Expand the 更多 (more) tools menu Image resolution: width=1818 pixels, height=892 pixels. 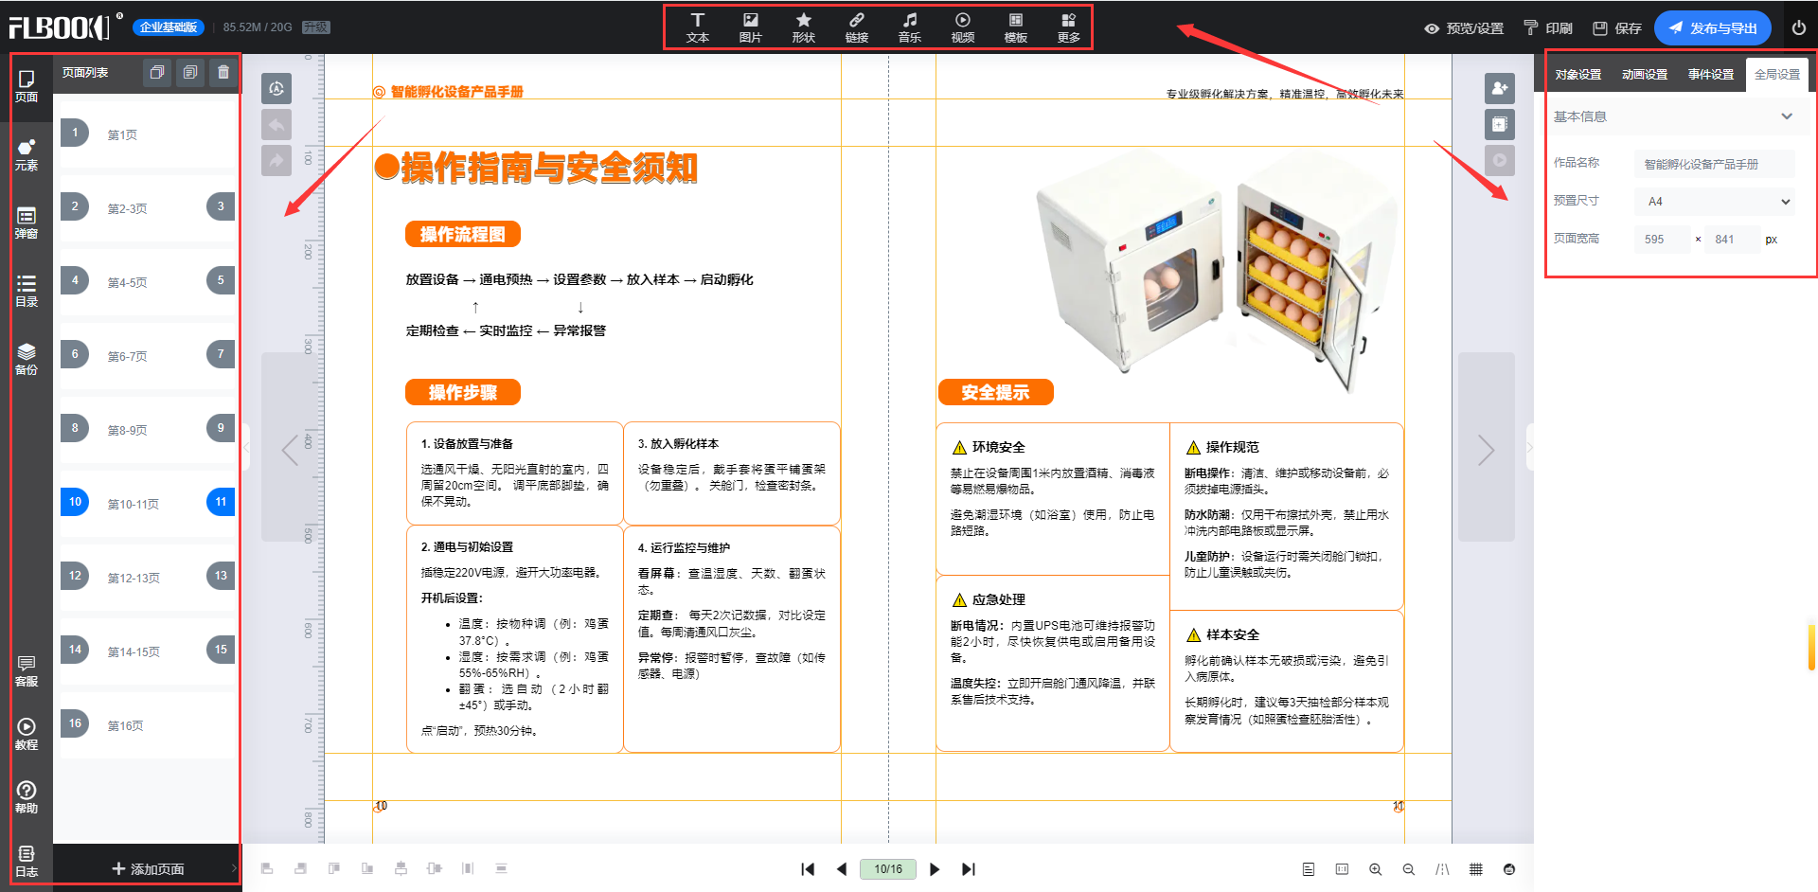(1068, 27)
